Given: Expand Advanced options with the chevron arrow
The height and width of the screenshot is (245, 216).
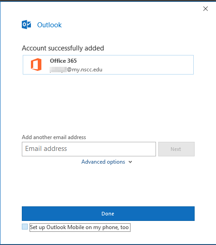Looking at the screenshot, I should [x=130, y=162].
